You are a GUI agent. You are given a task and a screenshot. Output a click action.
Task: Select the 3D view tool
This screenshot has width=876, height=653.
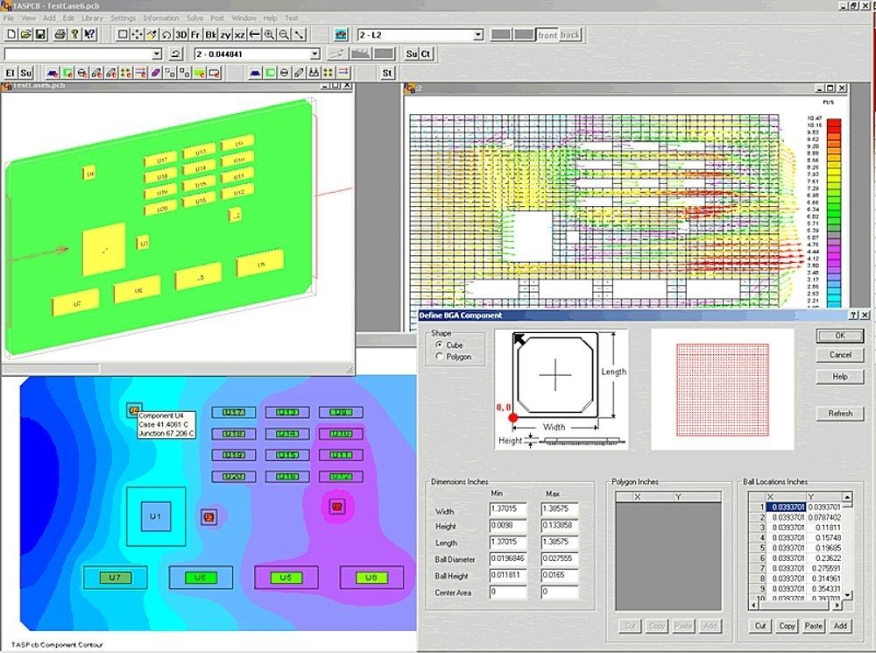pyautogui.click(x=180, y=34)
